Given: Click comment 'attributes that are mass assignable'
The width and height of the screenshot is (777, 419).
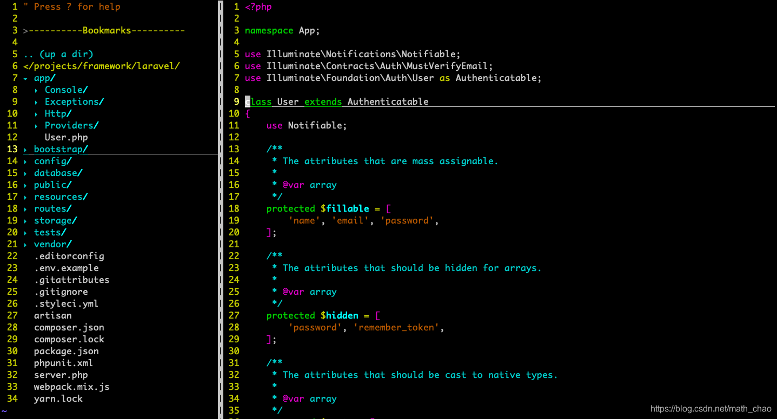Looking at the screenshot, I should click(385, 161).
